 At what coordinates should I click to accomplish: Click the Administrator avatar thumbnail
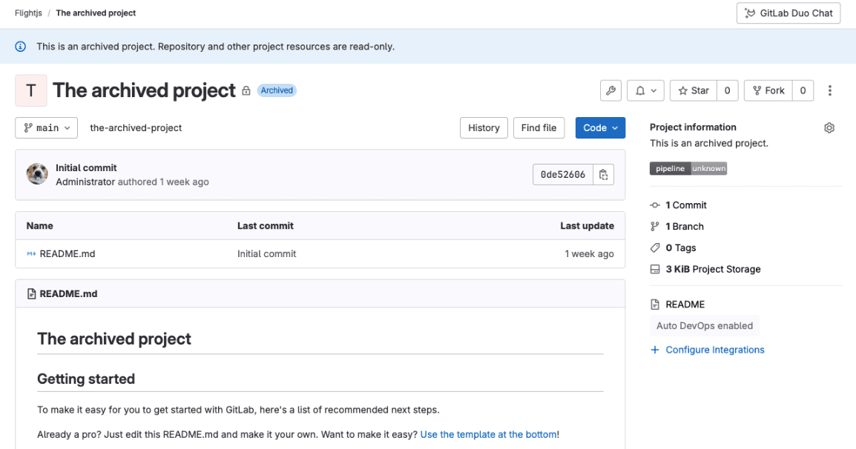click(37, 174)
